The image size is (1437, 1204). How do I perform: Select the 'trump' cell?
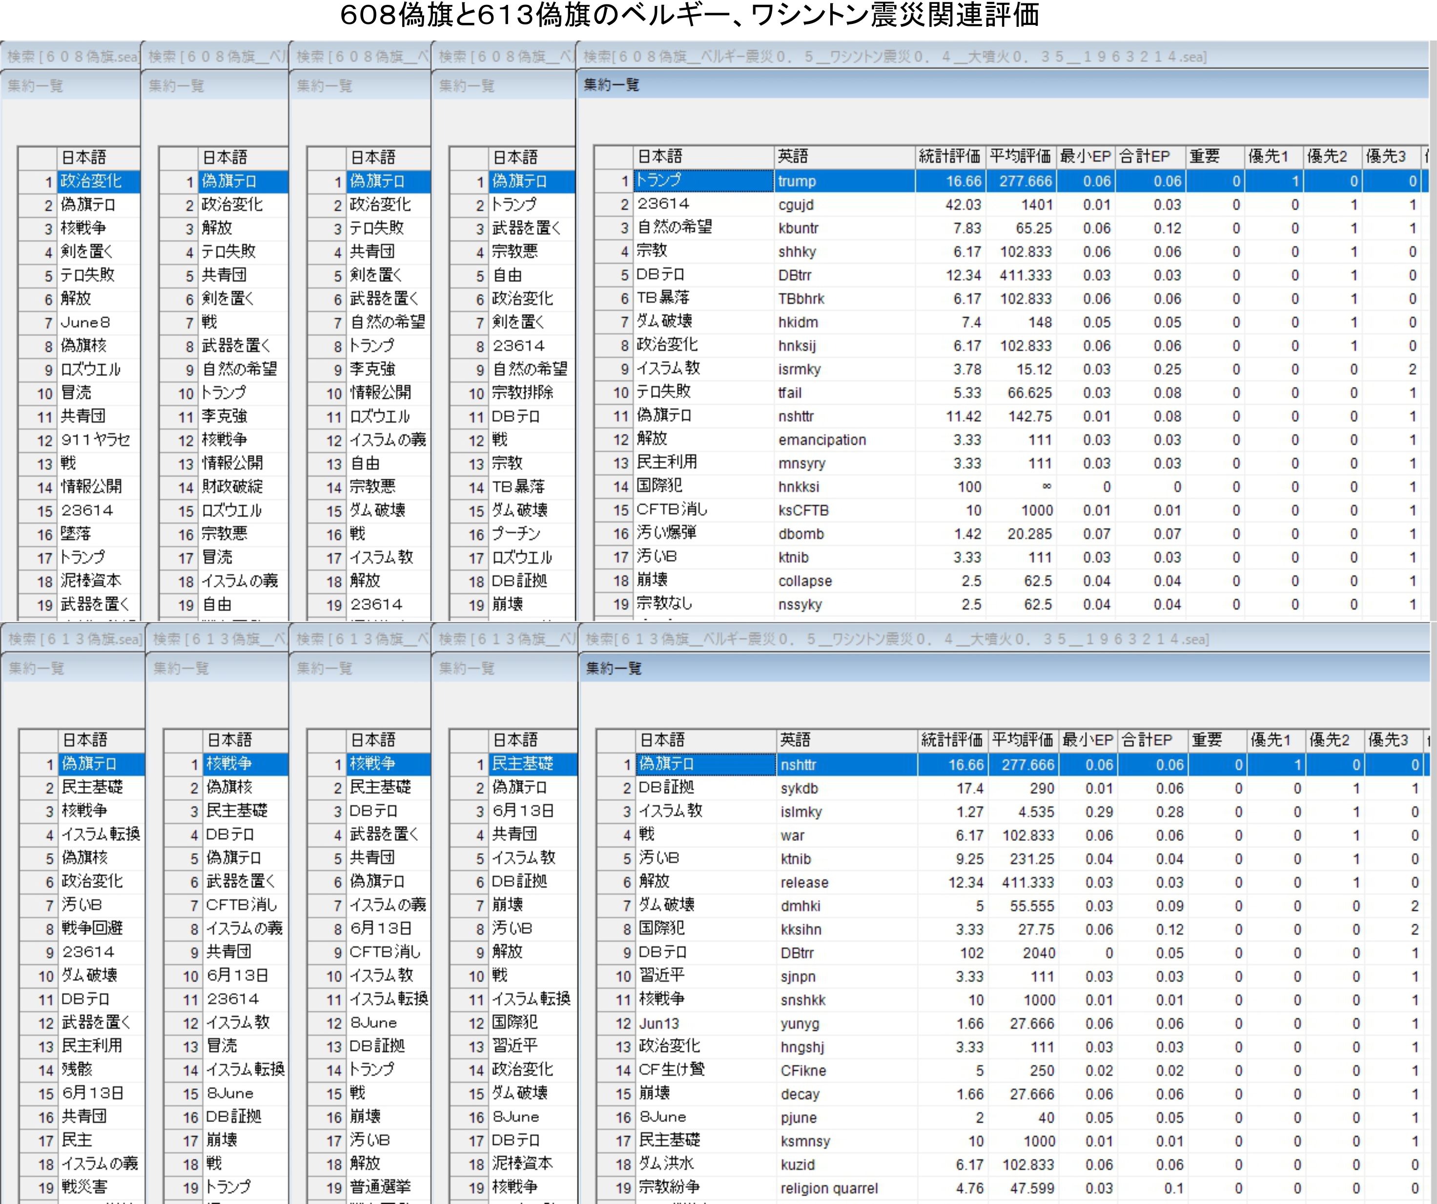point(844,181)
